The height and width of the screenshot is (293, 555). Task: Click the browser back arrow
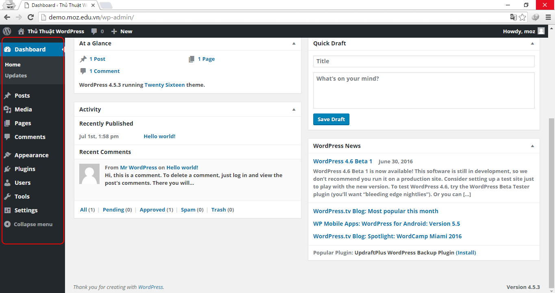7,17
